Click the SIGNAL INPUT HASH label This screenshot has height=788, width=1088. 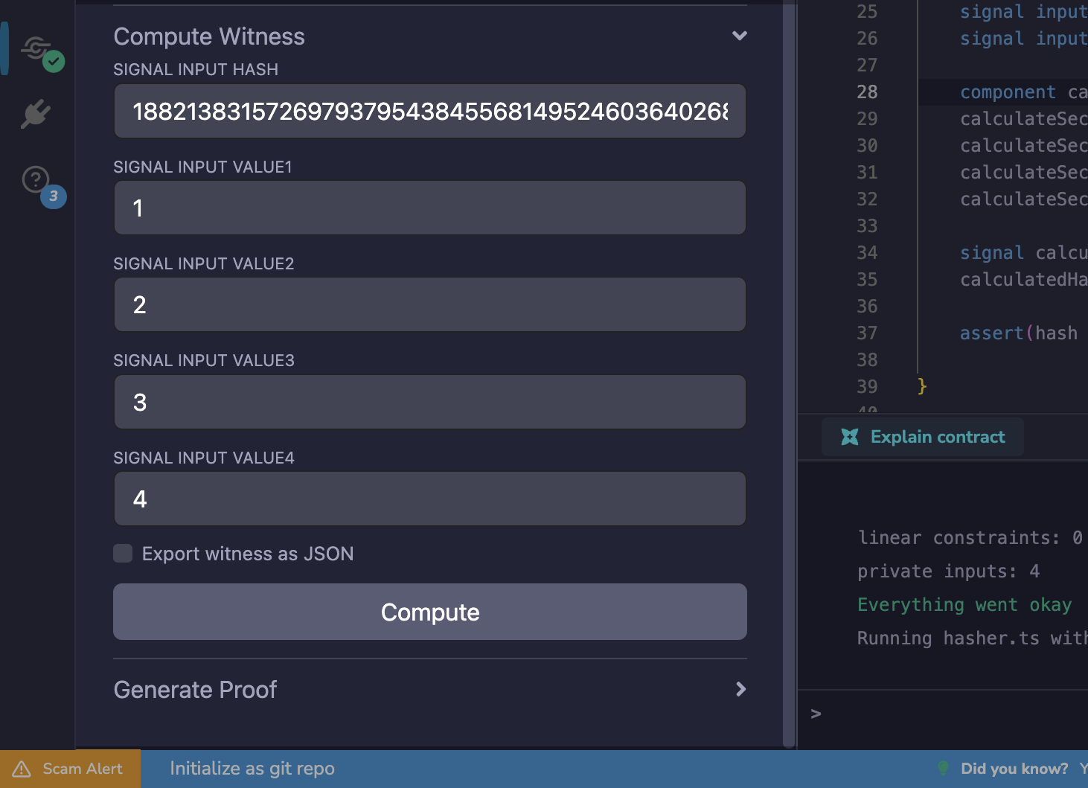(196, 69)
